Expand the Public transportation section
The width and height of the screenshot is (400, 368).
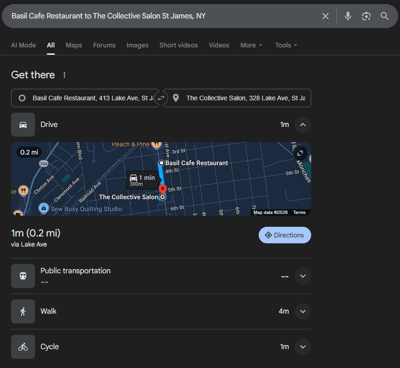302,276
